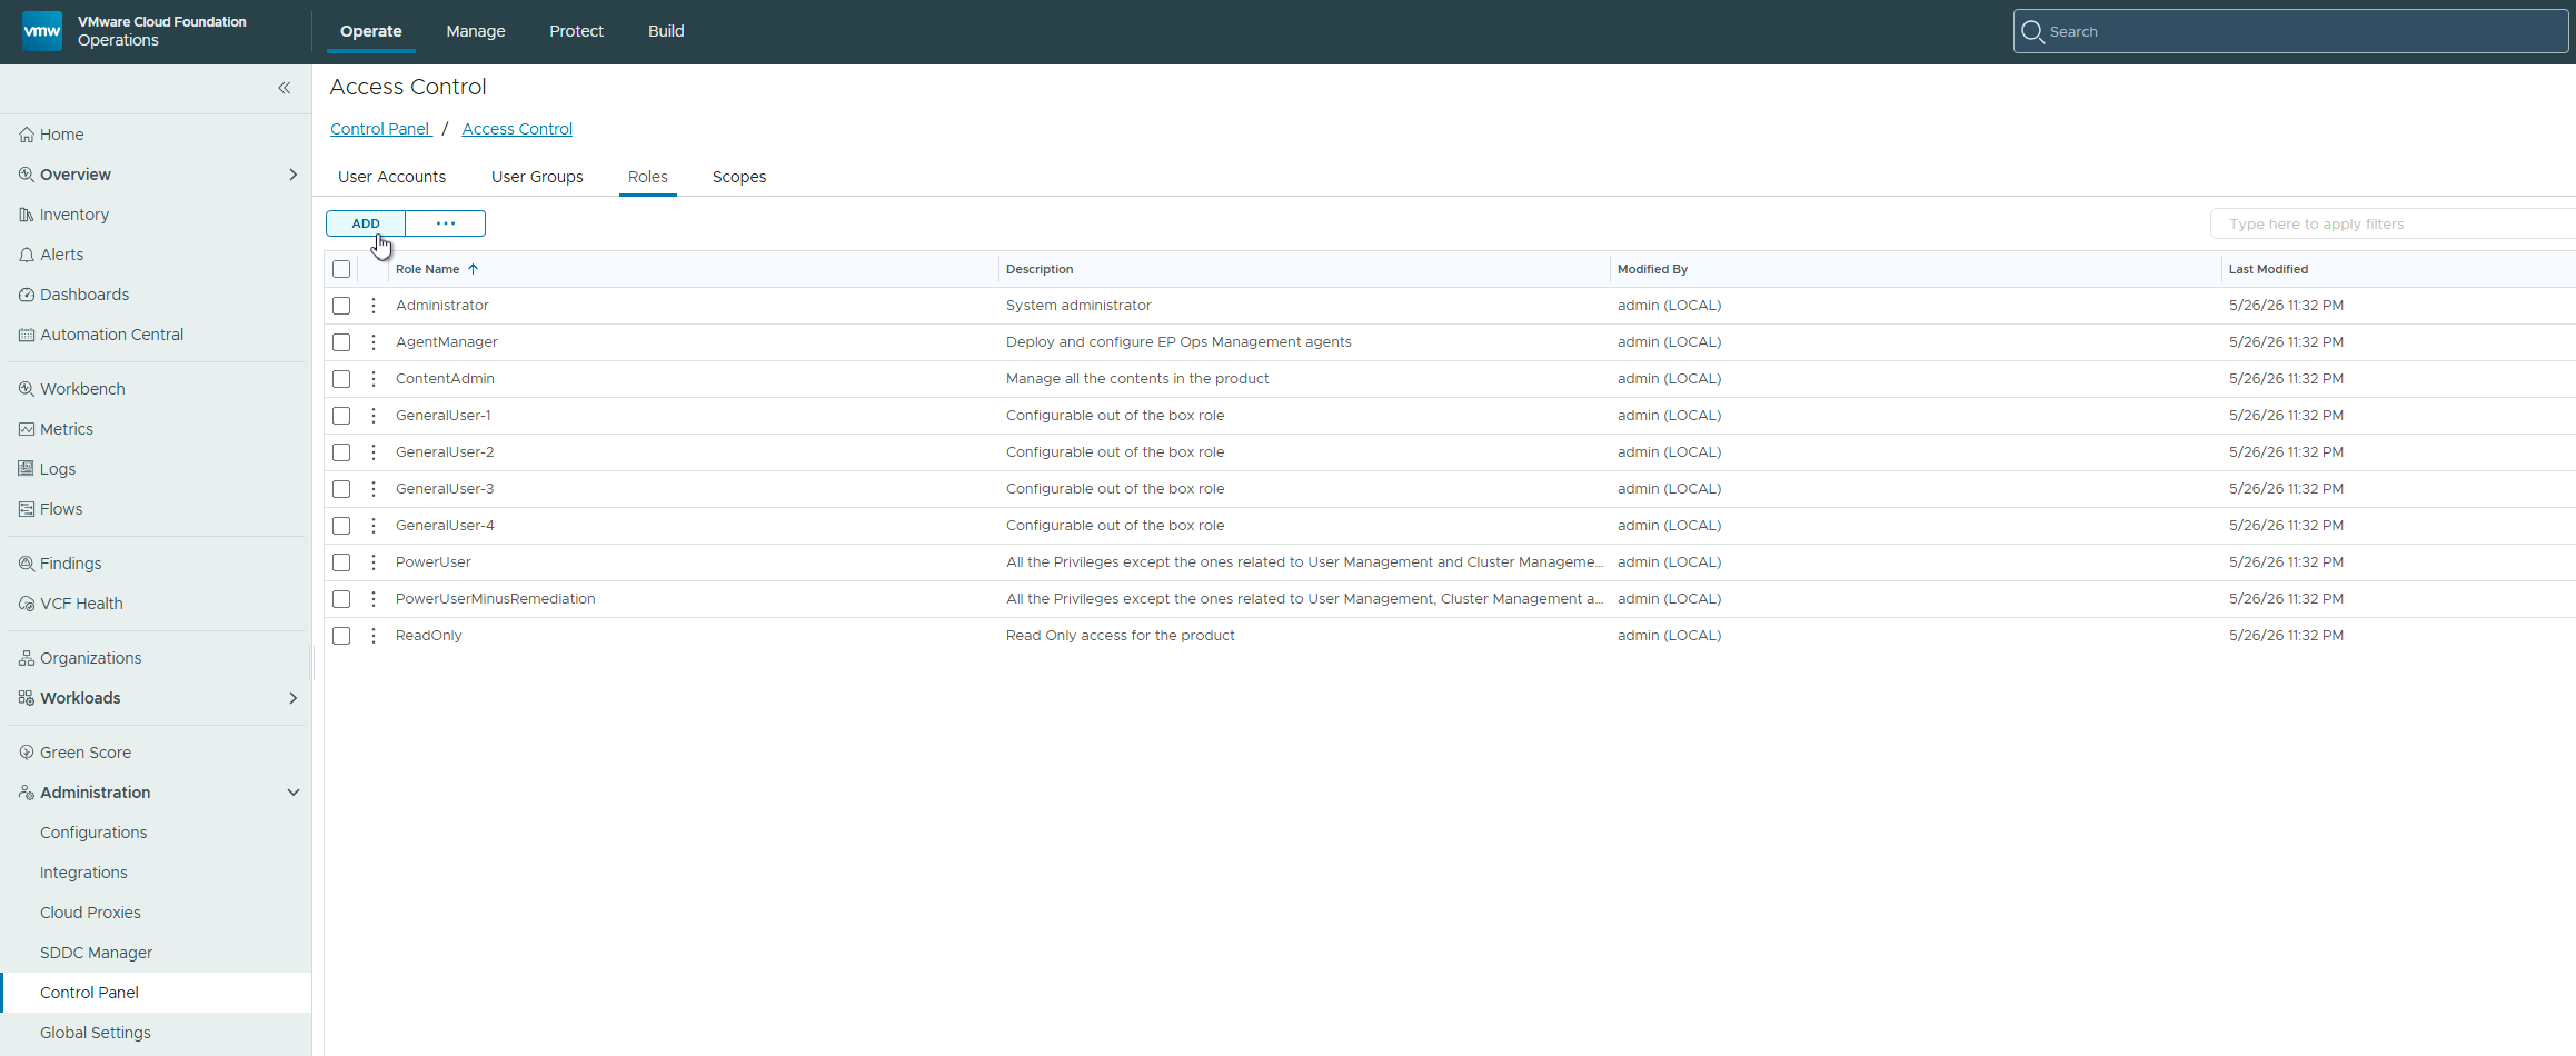
Task: Open actions menu for Administrator role row
Action: 373,305
